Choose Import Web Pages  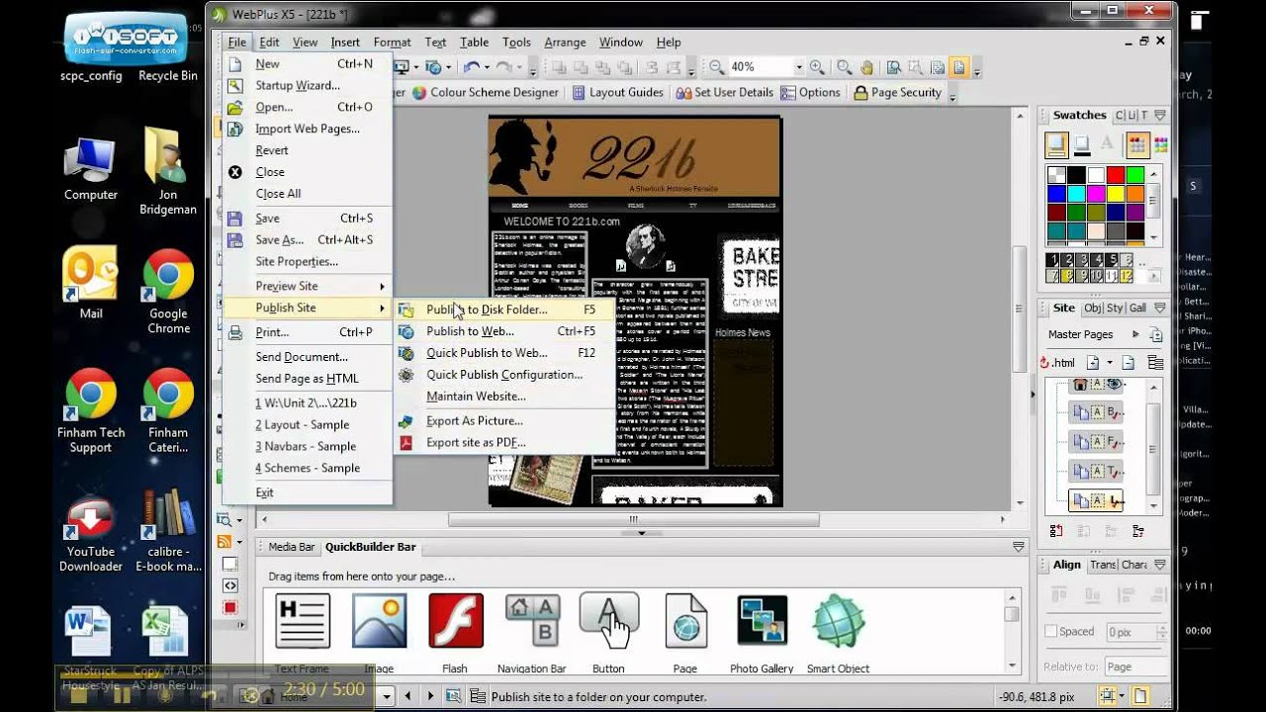pyautogui.click(x=308, y=129)
